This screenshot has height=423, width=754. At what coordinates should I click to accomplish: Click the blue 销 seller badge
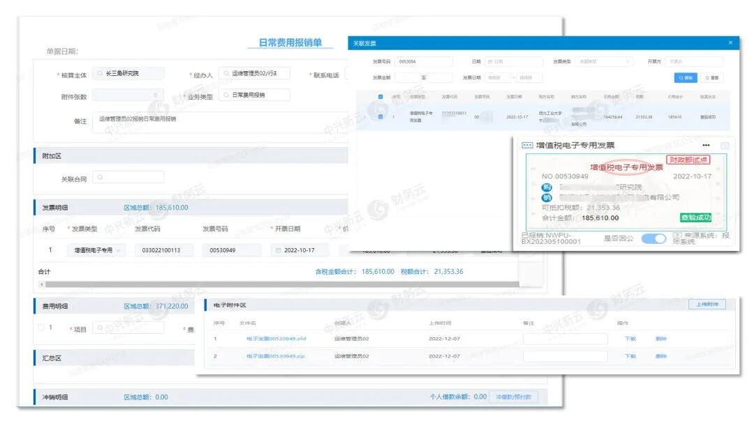[x=547, y=197]
